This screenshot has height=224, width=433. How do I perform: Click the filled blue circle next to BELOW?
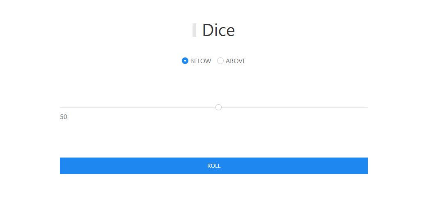click(185, 61)
